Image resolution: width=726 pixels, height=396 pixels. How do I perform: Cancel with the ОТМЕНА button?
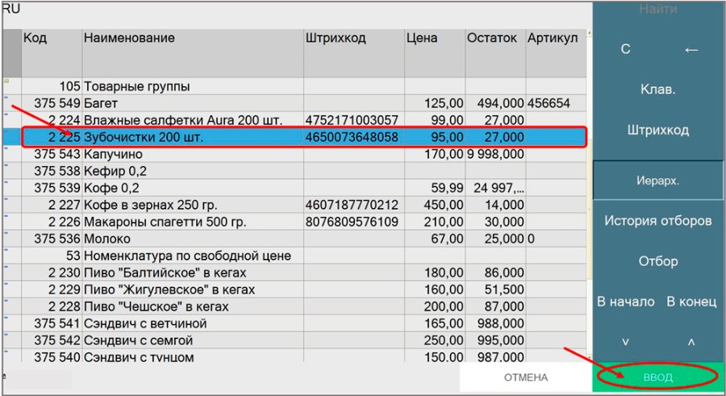click(525, 377)
